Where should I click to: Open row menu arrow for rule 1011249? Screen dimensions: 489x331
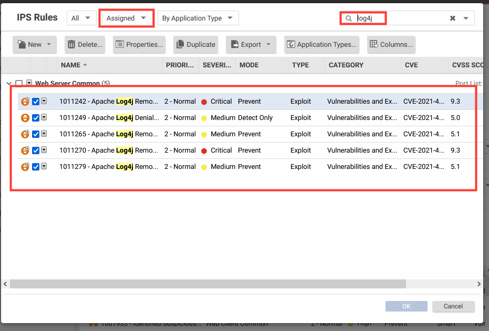[x=44, y=117]
